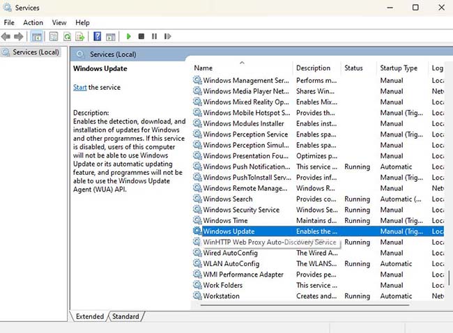The image size is (453, 333).
Task: Switch to the Standard tab
Action: pos(125,316)
